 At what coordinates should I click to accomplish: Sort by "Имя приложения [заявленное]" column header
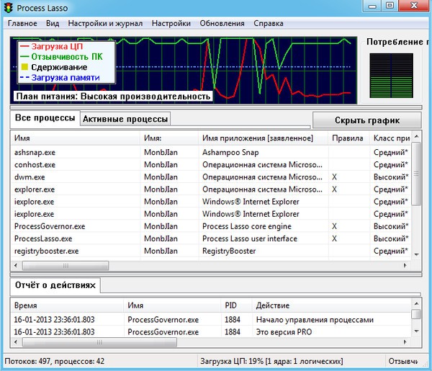tap(257, 138)
